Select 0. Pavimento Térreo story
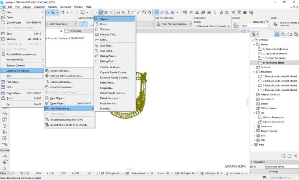This screenshot has width=299, height=180. click(x=274, y=62)
